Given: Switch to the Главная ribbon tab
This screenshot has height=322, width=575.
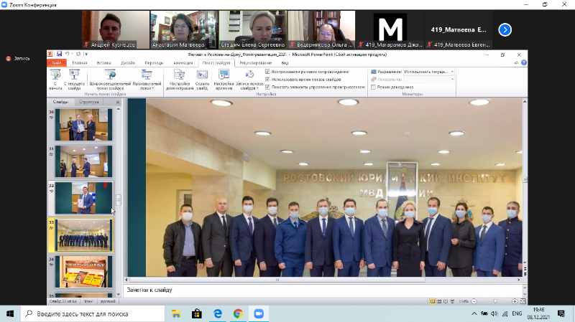Looking at the screenshot, I should pos(80,63).
